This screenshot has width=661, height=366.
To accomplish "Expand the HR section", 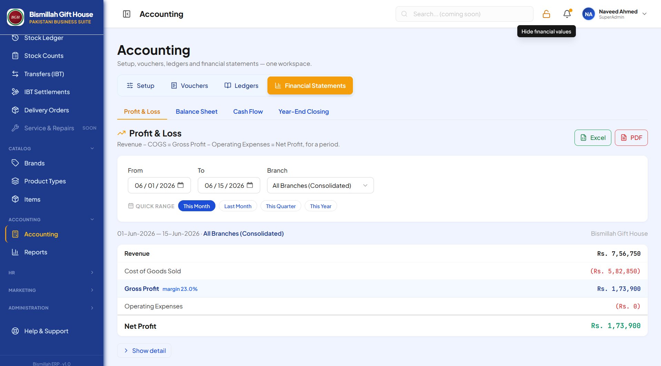I will pos(92,273).
